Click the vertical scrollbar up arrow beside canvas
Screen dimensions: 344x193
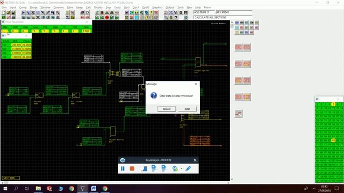point(232,22)
